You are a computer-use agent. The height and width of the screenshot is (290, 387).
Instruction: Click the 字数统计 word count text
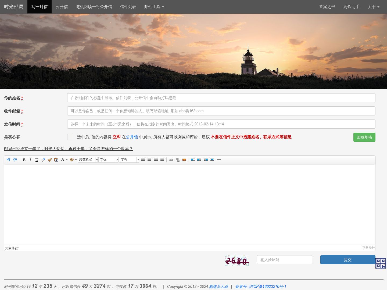pos(368,248)
